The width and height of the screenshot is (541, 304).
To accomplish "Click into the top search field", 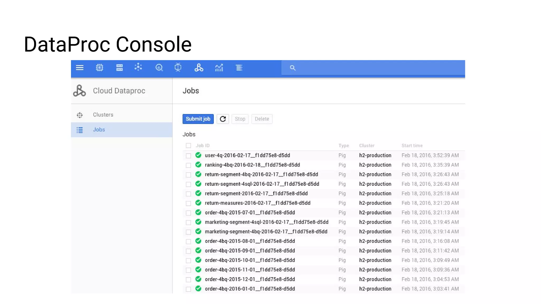I will click(x=373, y=68).
